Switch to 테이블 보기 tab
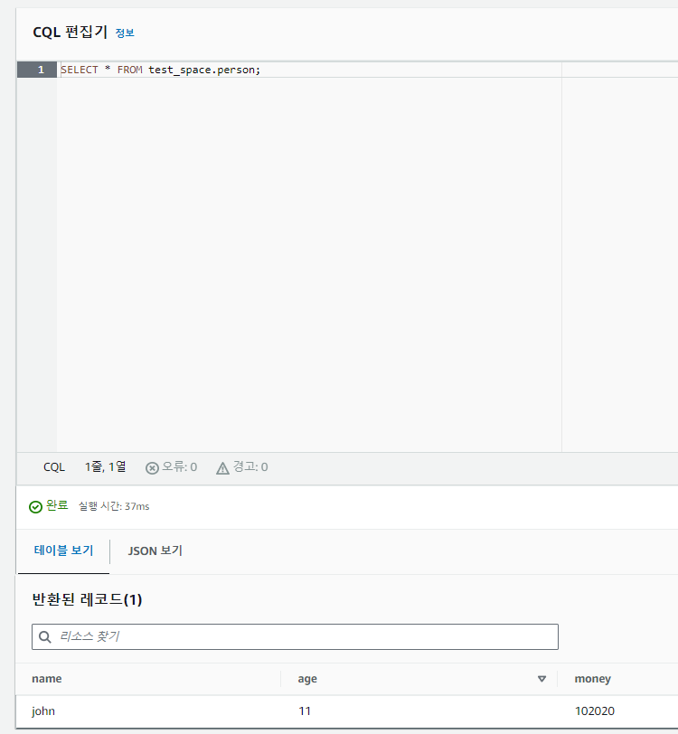 63,550
